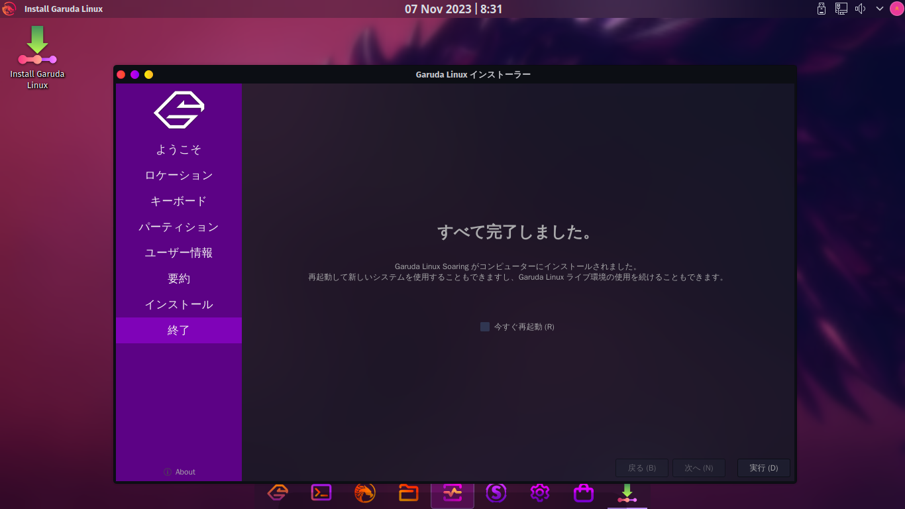The width and height of the screenshot is (905, 509).
Task: Select the インストール step in the sidebar
Action: click(x=179, y=305)
